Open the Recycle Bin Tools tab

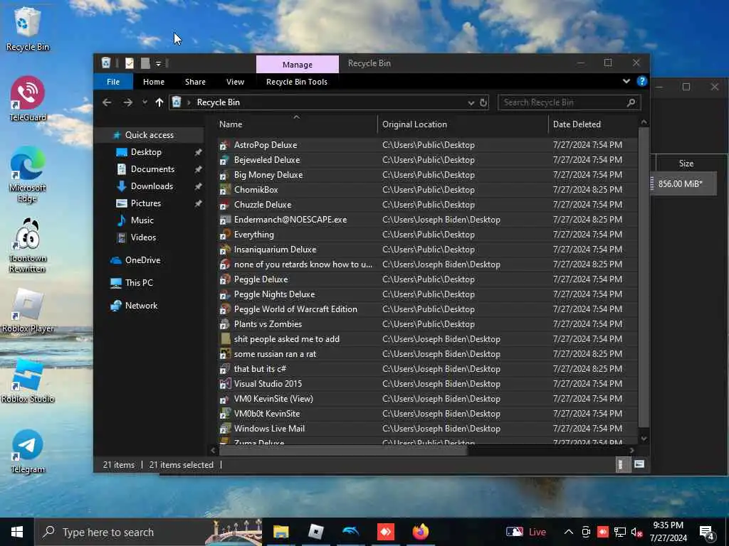297,82
